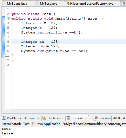Click the MyTest.java file icon
The image size is (126, 138).
[x=37, y=3]
